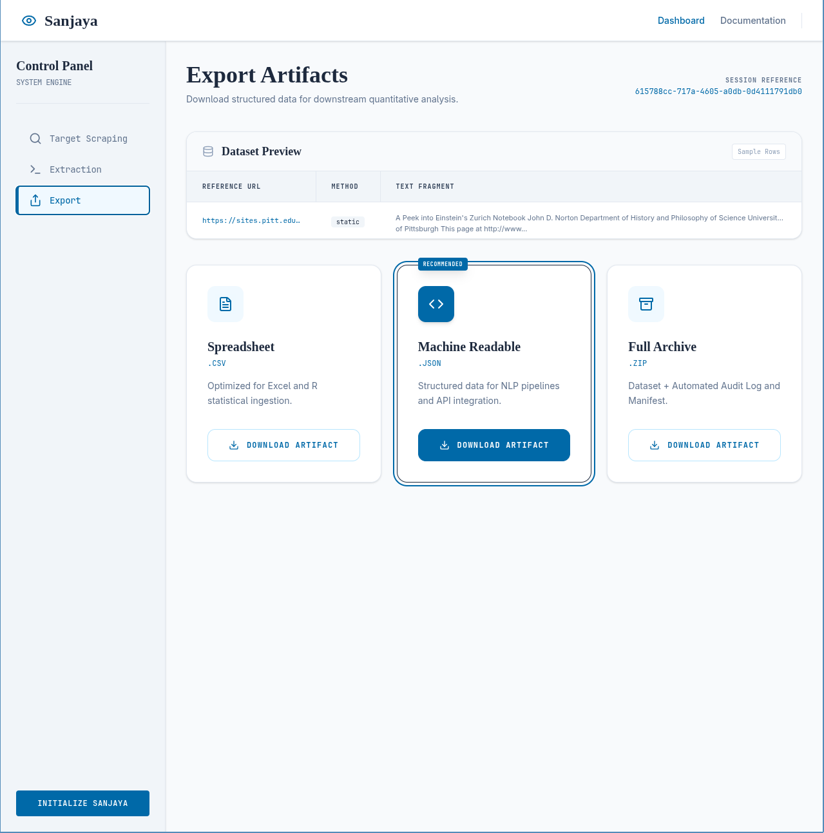Click the Sanjaya brand name
The image size is (824, 833).
click(x=71, y=21)
